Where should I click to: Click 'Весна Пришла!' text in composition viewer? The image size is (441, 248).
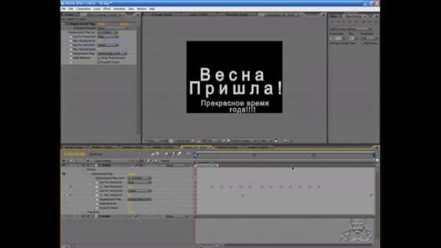point(236,81)
